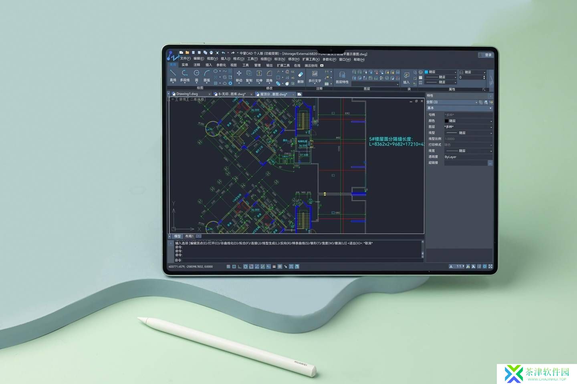Toggle object snap in status bar
Screen dimensions: 577x384
pyautogui.click(x=251, y=266)
